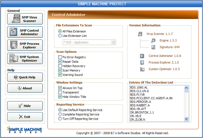203x138 pixels.
Task: Click the Virus Scanner 1.1.7 version icon
Action: [140, 34]
